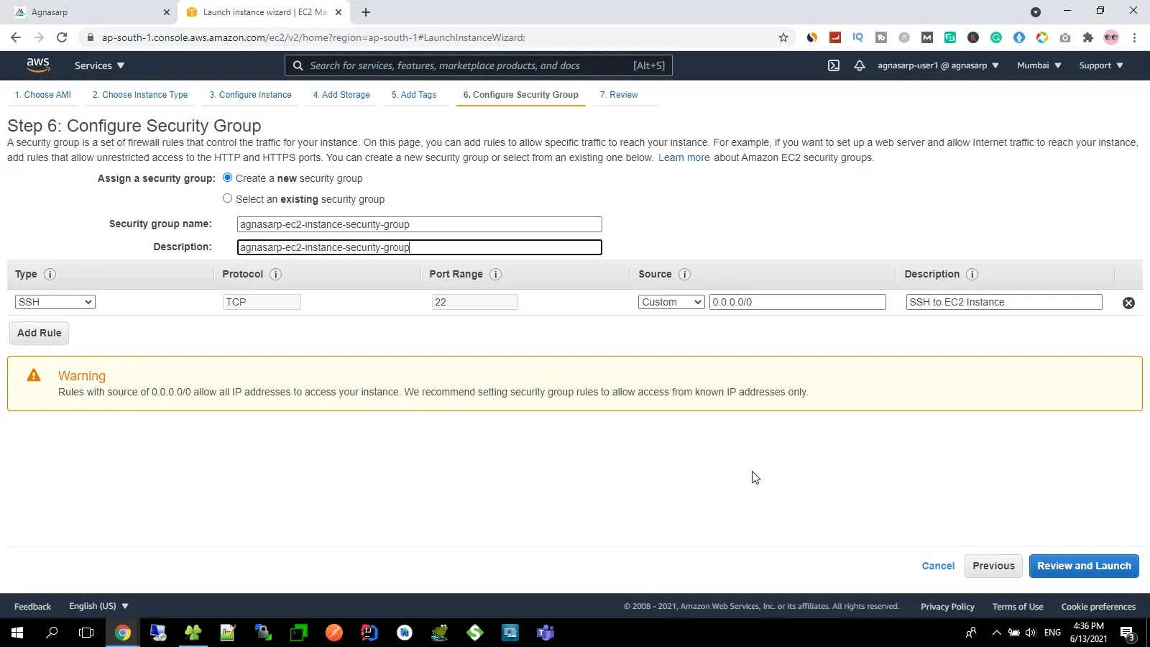The width and height of the screenshot is (1150, 647).
Task: Click Chrome icon in taskbar
Action: (123, 633)
